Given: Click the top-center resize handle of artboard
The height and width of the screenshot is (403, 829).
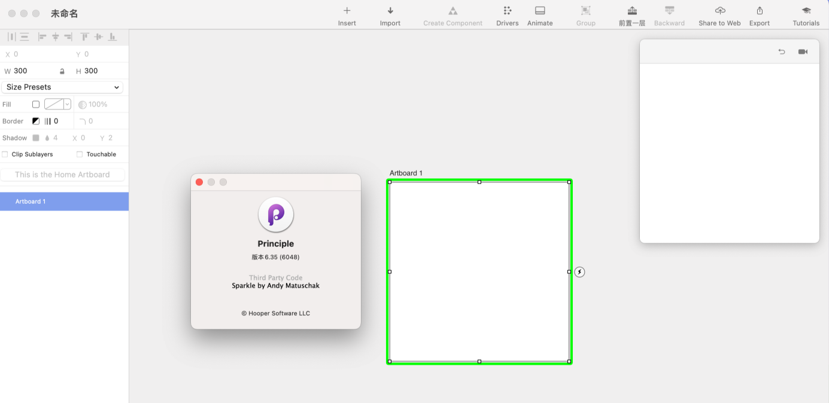Looking at the screenshot, I should click(x=479, y=182).
